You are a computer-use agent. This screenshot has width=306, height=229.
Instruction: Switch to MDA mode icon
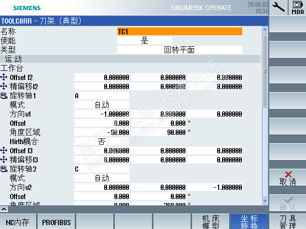(x=298, y=7)
